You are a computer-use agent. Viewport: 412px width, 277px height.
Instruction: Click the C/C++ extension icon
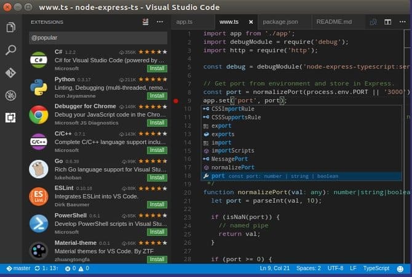point(39,142)
